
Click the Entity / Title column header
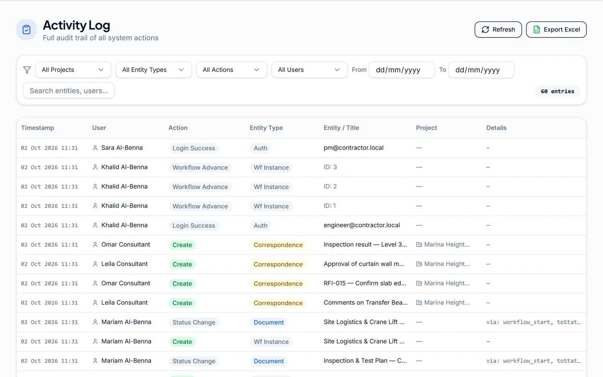coord(341,128)
